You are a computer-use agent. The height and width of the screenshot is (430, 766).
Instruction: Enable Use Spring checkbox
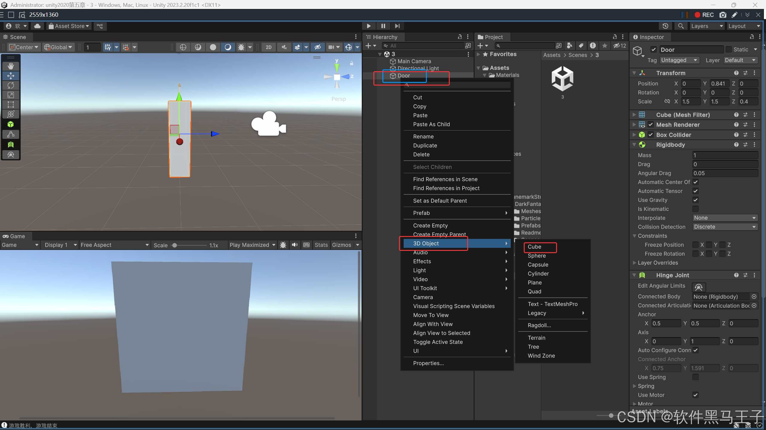(x=695, y=377)
